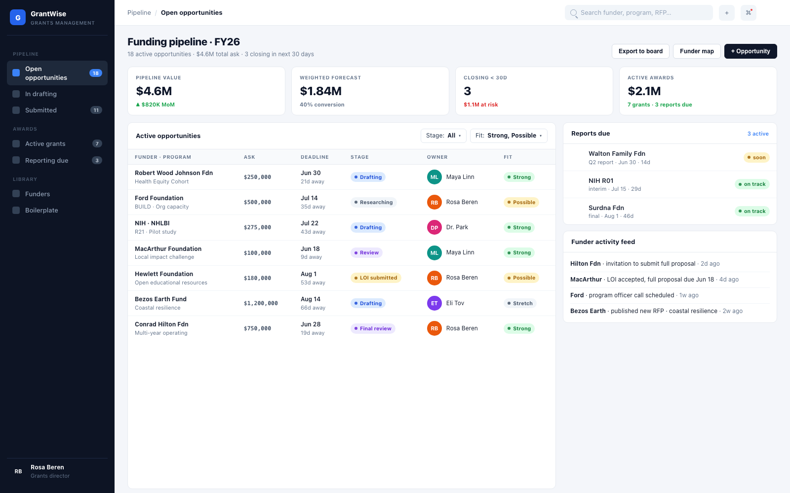
Task: Open the Closing < 30D card
Action: point(534,91)
